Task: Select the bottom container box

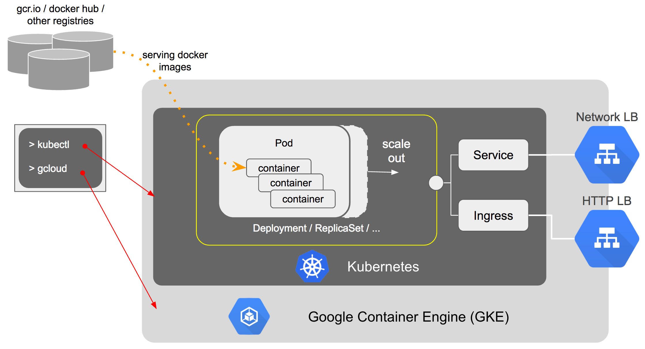Action: 303,199
